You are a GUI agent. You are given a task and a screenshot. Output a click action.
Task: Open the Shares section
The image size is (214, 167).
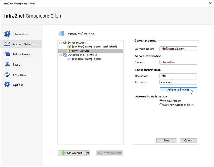point(21,64)
